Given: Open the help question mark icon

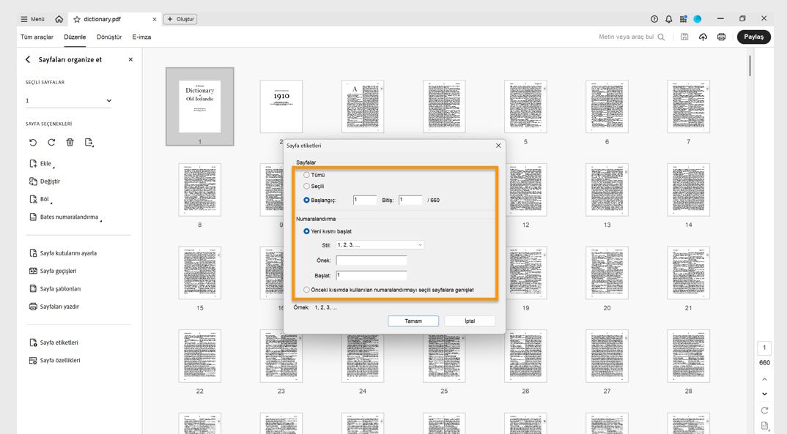Looking at the screenshot, I should (x=654, y=19).
